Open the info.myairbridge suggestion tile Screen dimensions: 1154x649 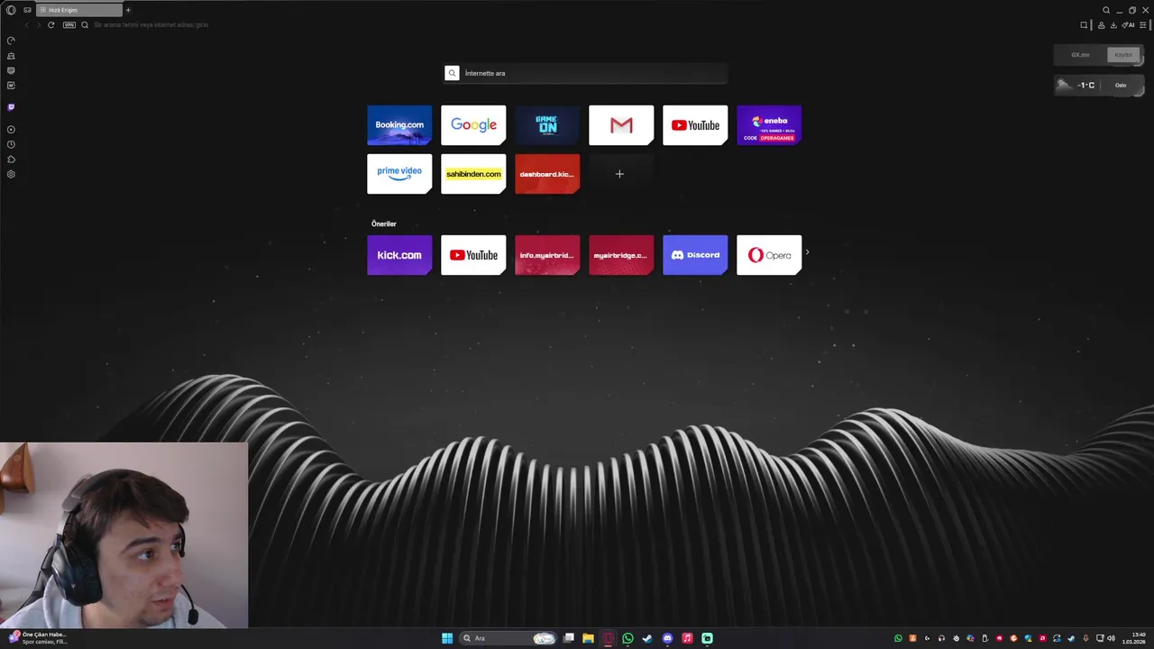point(547,255)
